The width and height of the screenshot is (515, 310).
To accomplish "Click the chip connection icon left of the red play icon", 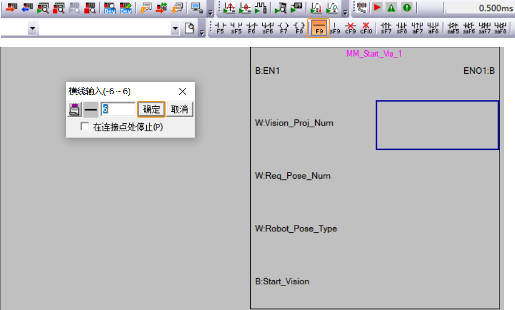I will (361, 7).
